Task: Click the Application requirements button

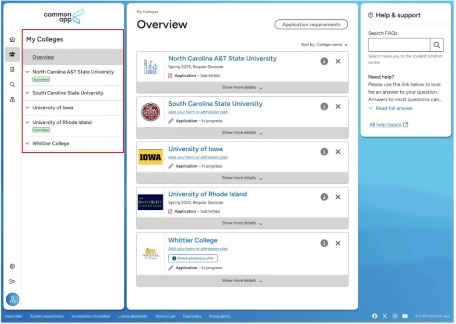Action: click(311, 24)
